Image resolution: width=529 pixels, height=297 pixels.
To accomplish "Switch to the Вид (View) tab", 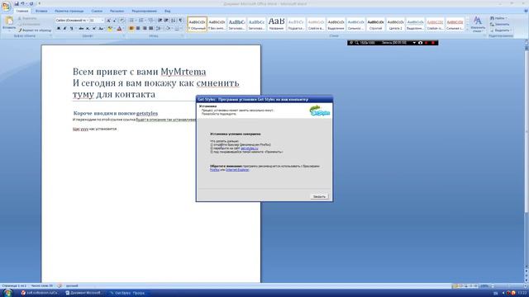I will click(167, 11).
